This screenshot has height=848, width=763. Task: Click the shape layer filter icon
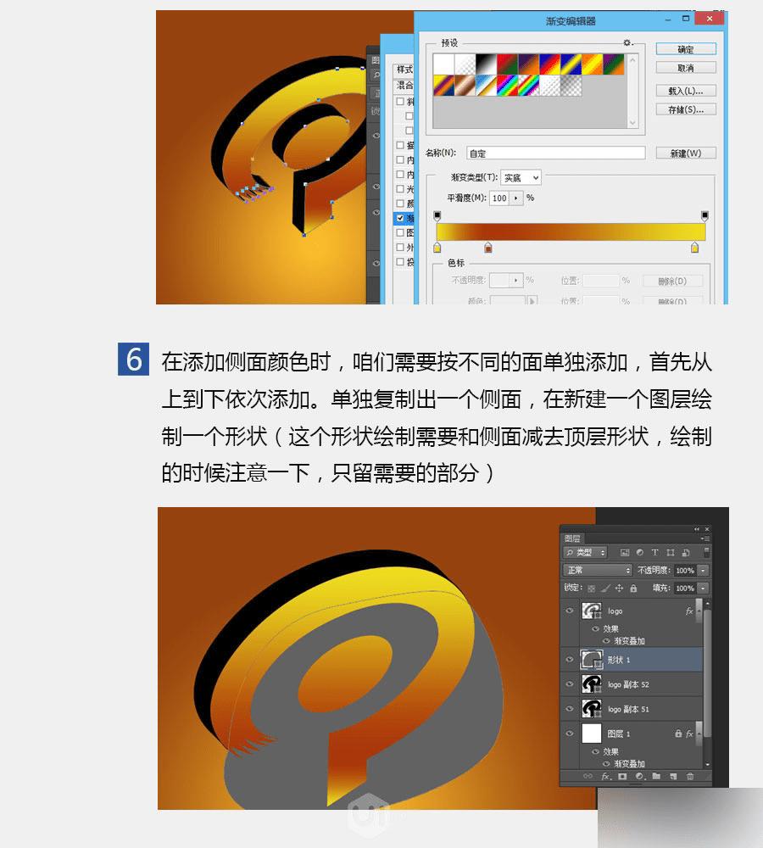click(x=671, y=552)
